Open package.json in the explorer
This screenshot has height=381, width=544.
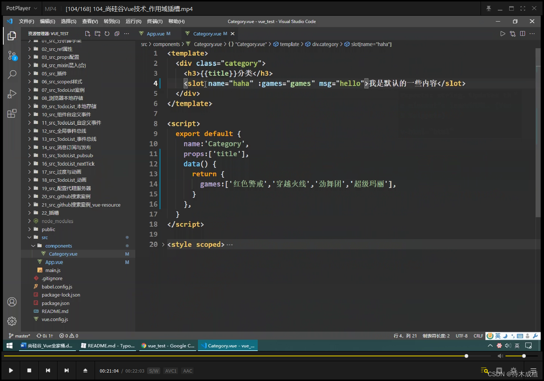click(55, 303)
